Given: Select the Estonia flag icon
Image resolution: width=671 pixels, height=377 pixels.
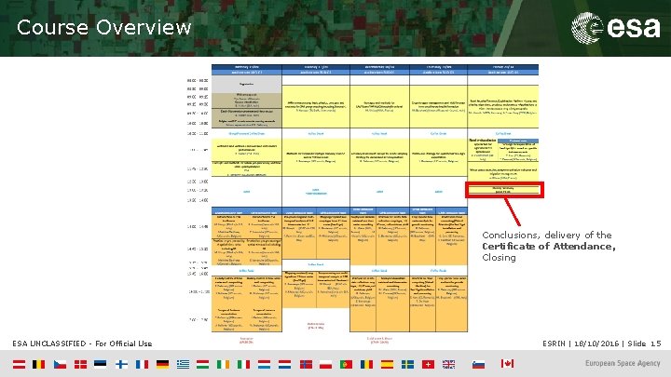Looking at the screenshot, I should pos(100,364).
